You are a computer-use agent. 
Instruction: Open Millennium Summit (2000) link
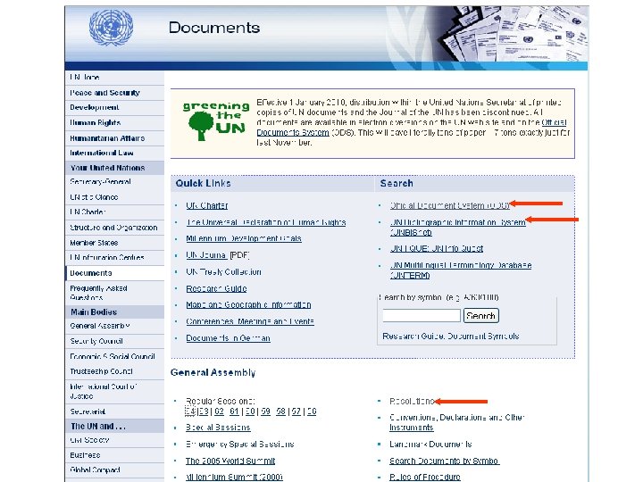point(234,477)
